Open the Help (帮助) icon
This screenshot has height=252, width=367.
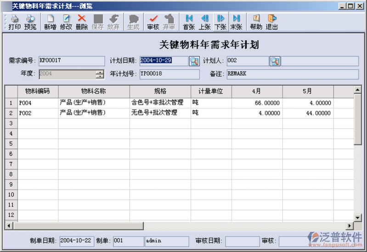coord(256,22)
